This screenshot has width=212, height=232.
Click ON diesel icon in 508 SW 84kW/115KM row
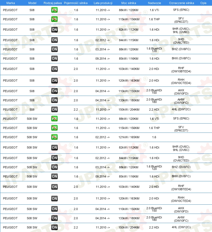click(54, 158)
